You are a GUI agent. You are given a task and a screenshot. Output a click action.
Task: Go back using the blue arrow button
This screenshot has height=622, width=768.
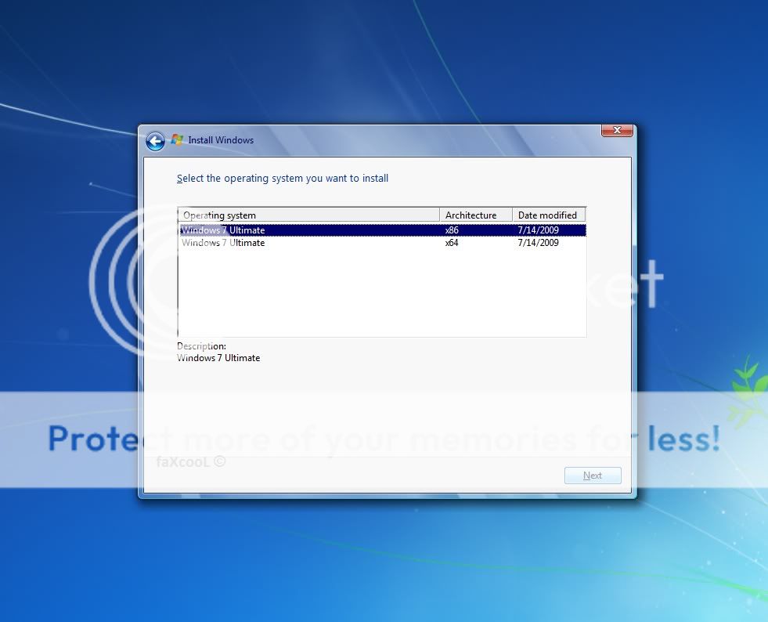point(155,142)
